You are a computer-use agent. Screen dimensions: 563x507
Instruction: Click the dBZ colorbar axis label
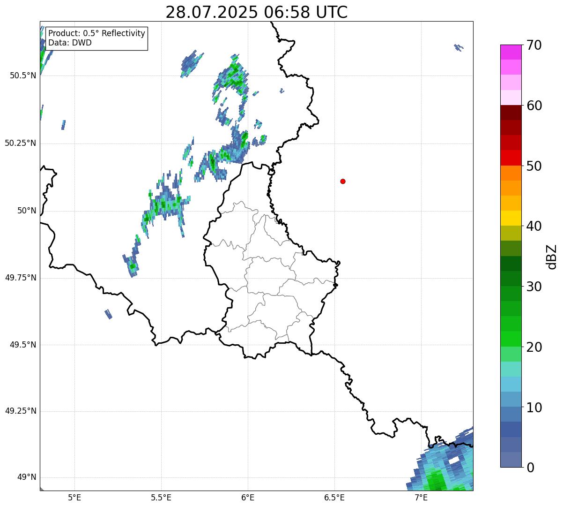pos(552,257)
